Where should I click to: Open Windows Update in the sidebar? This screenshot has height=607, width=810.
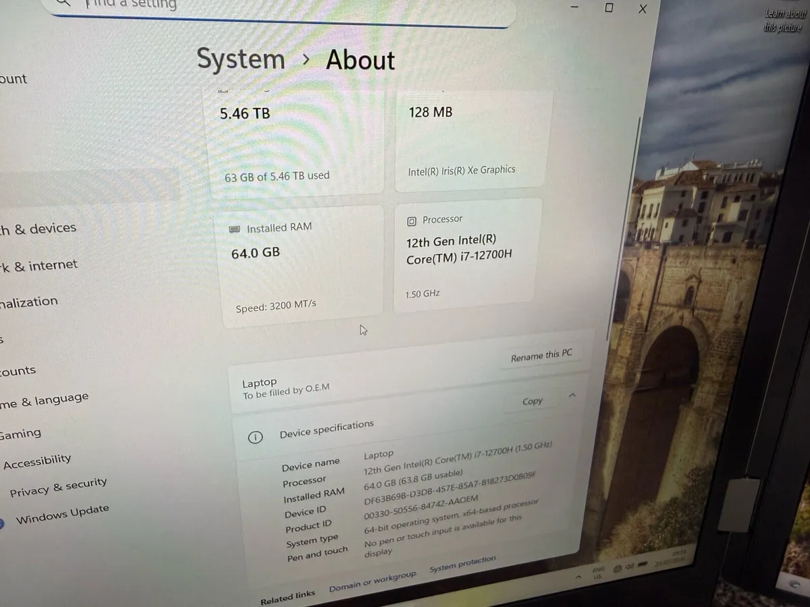tap(62, 515)
